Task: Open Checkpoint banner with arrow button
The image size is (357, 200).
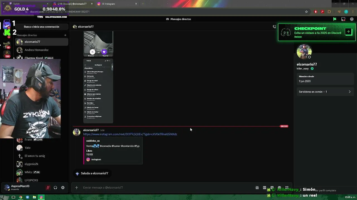Action: click(x=348, y=32)
